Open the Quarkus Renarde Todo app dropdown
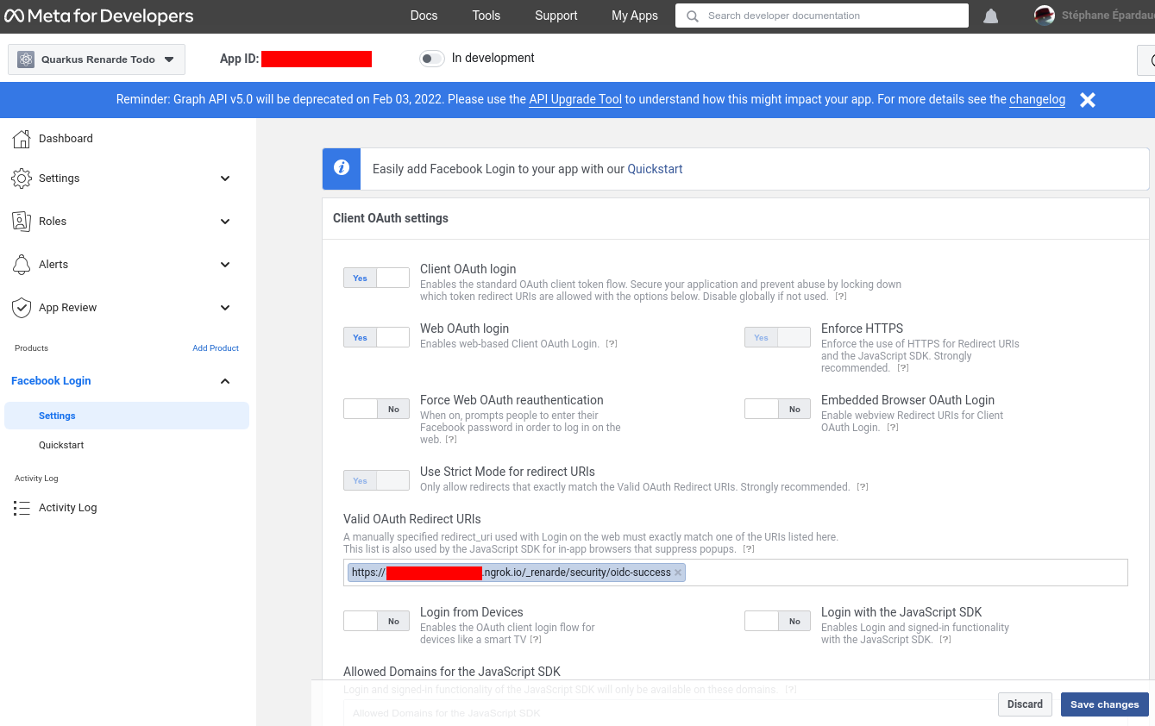This screenshot has width=1155, height=726. point(97,59)
